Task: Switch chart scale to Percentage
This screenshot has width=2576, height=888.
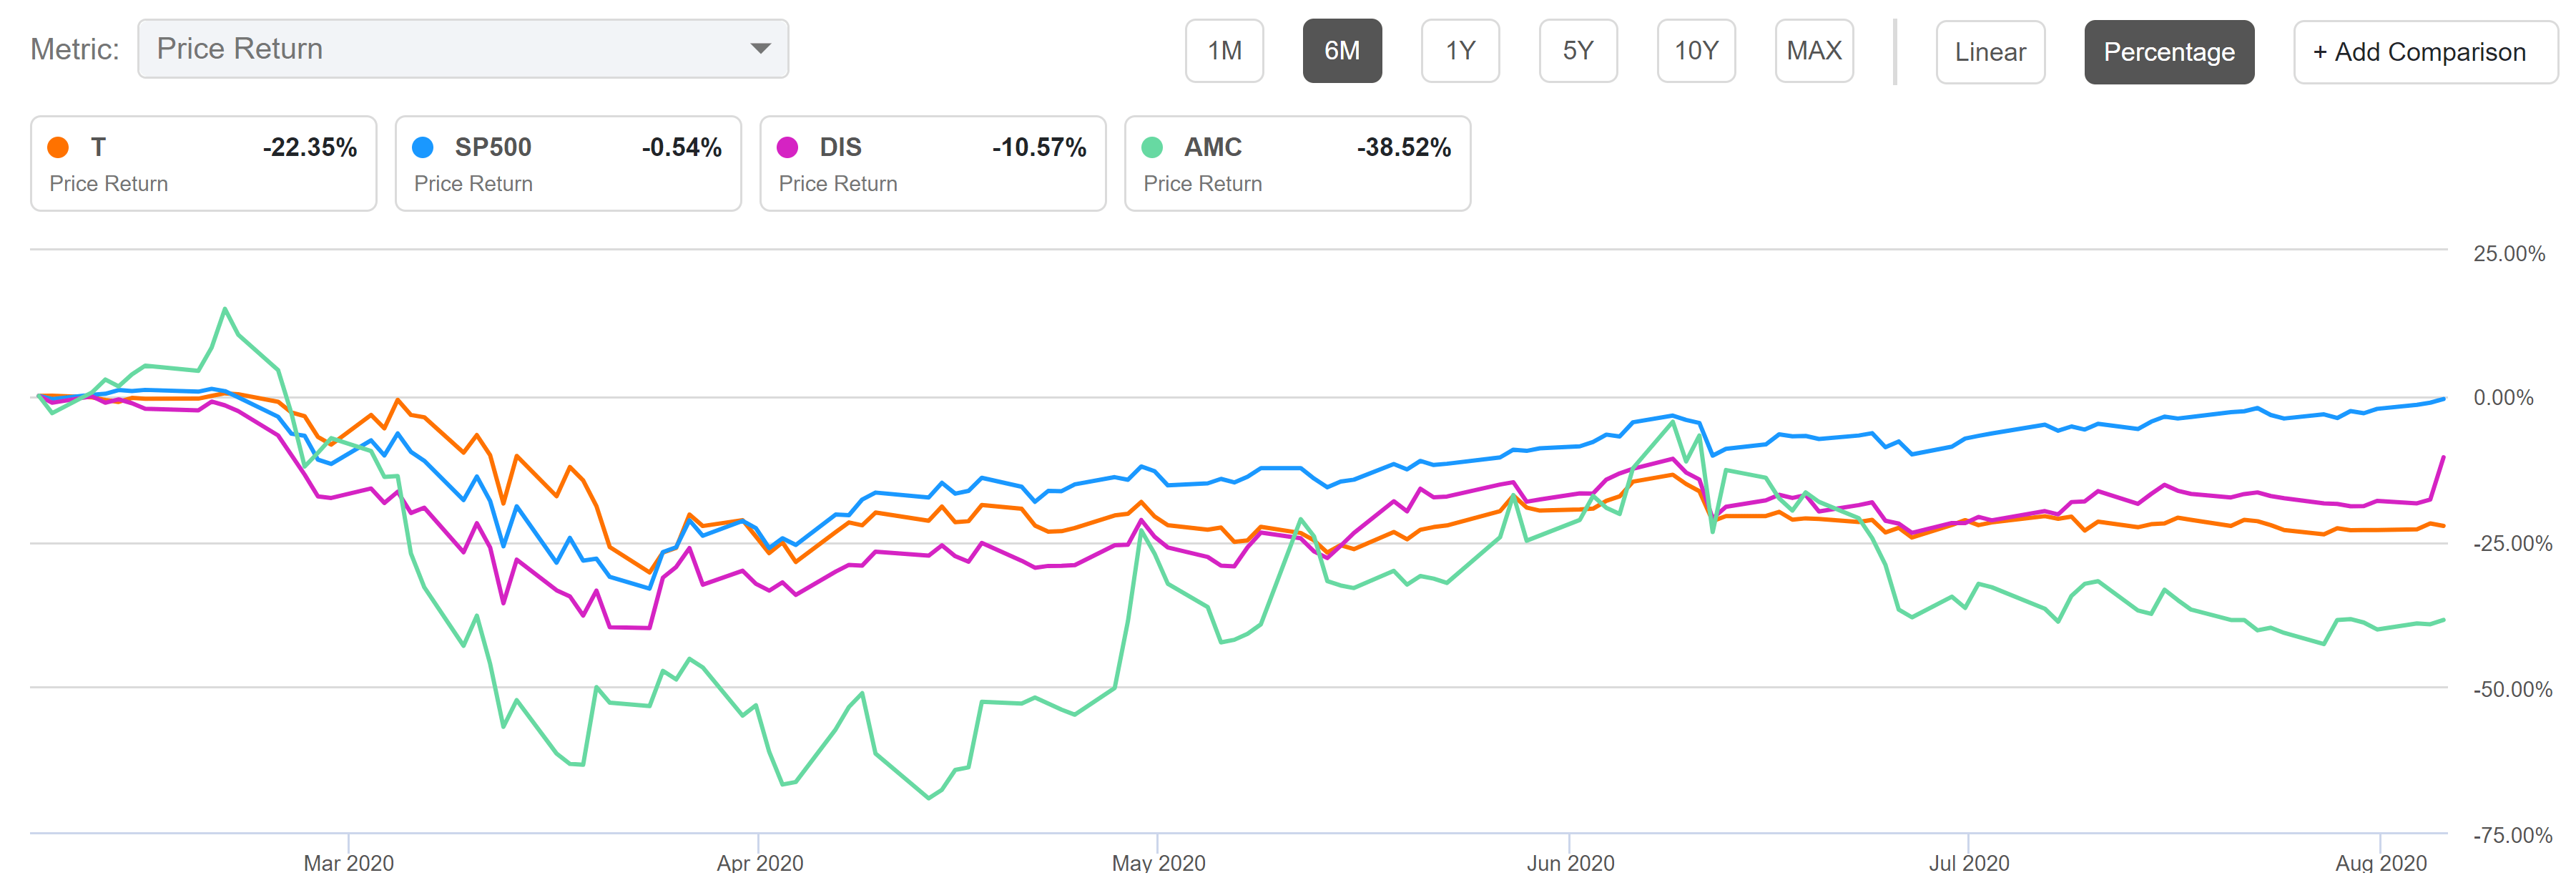Action: pos(2169,52)
